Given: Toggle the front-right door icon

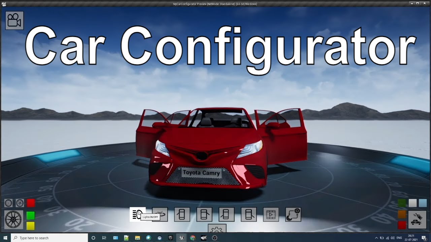Looking at the screenshot, I should [x=204, y=214].
